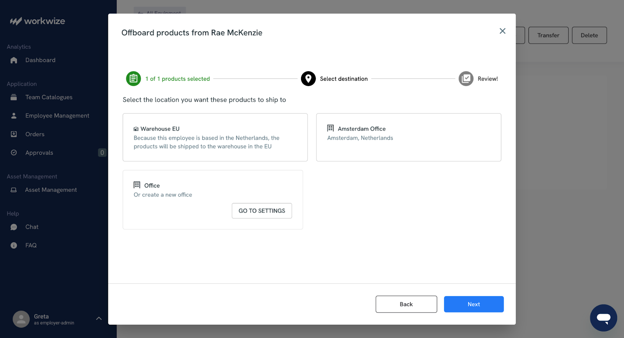Click the Back button
This screenshot has width=624, height=338.
[x=406, y=304]
